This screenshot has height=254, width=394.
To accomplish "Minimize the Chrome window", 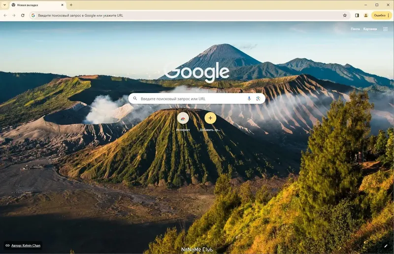I will pos(366,5).
